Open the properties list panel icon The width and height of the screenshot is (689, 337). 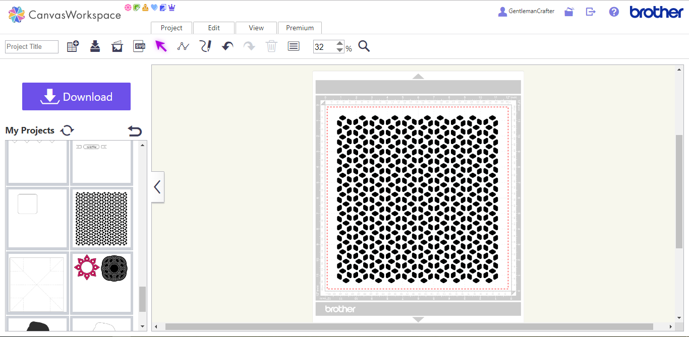click(x=294, y=46)
